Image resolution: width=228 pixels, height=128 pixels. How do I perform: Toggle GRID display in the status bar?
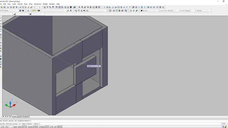coord(20,127)
